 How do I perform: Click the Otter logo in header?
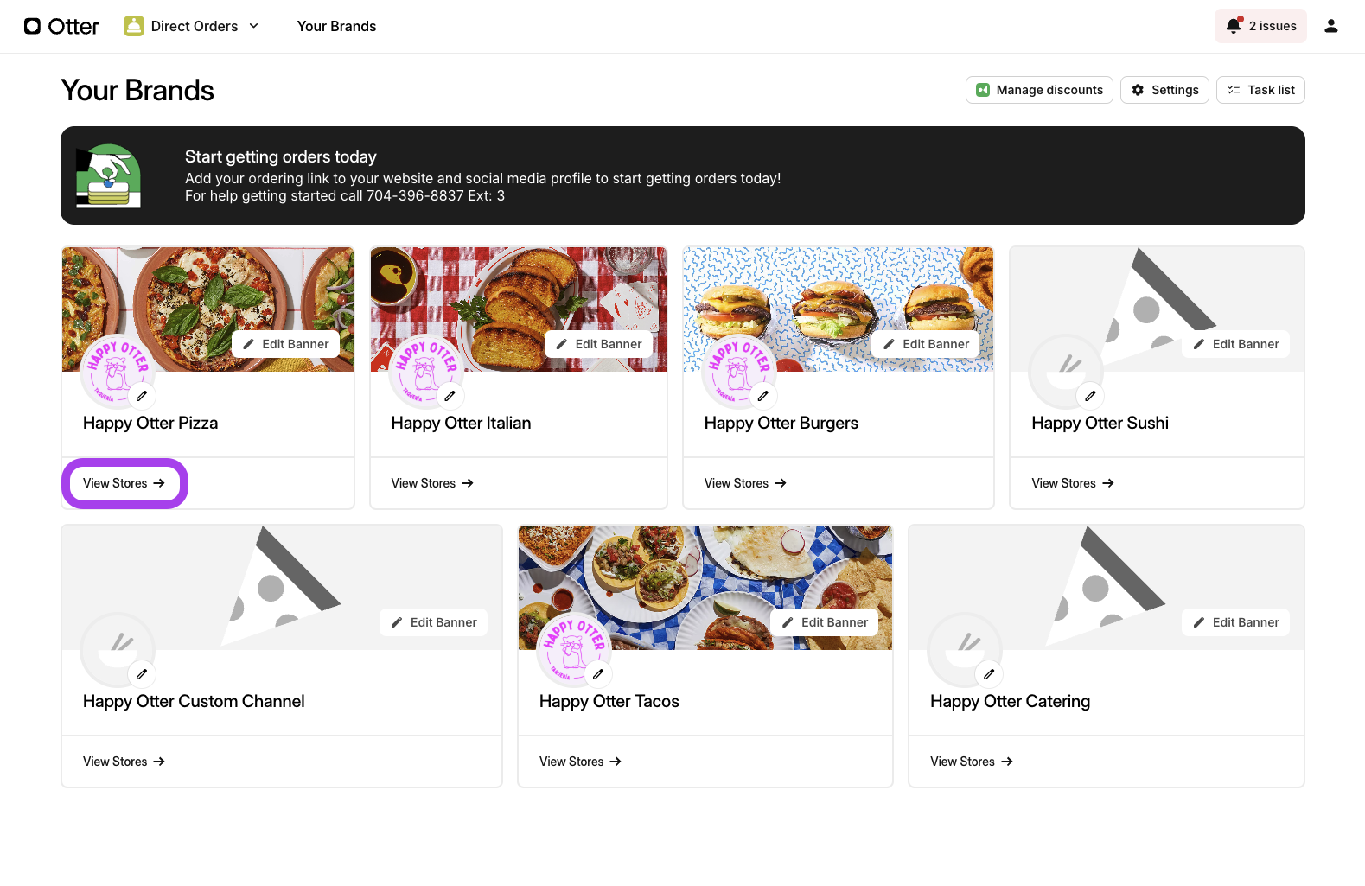point(61,26)
